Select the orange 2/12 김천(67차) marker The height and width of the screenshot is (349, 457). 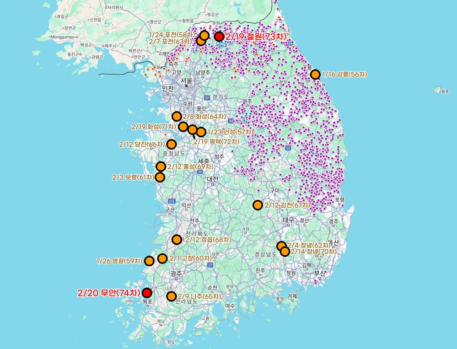tap(258, 205)
